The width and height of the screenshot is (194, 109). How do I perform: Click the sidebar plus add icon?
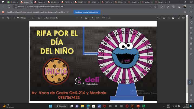[x=191, y=60]
